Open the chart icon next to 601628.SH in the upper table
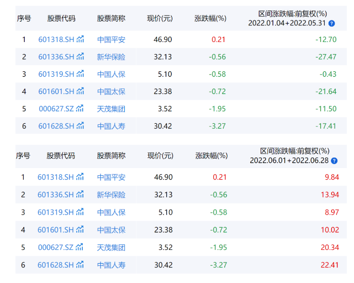The height and width of the screenshot is (283, 354). tap(81, 126)
